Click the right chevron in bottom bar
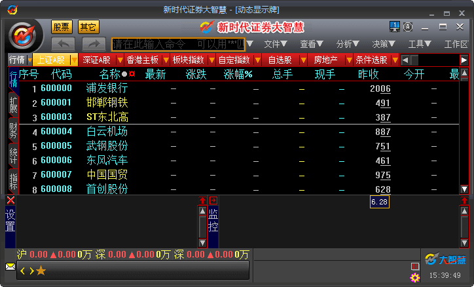This screenshot has width=474, height=287. [x=31, y=271]
